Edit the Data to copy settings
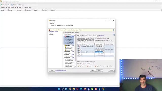The image size is (162, 91). [x=73, y=36]
